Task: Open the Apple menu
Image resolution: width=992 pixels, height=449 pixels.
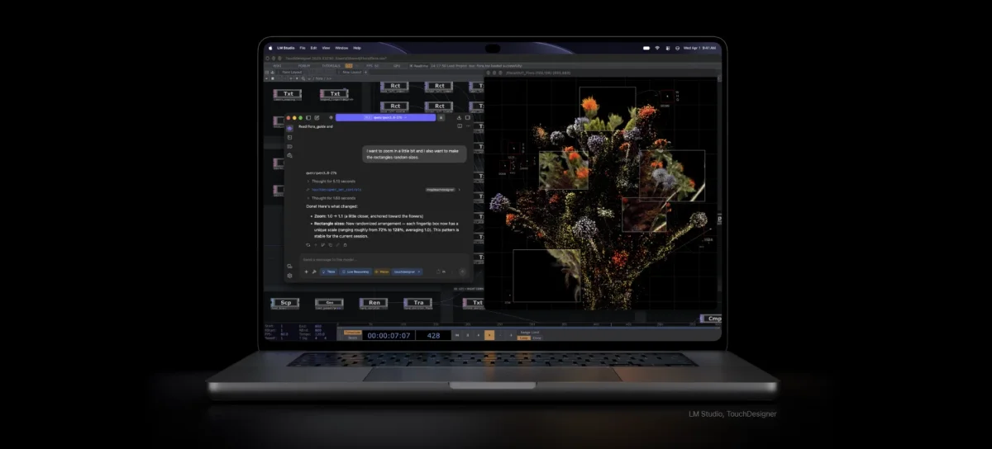Action: [x=270, y=48]
